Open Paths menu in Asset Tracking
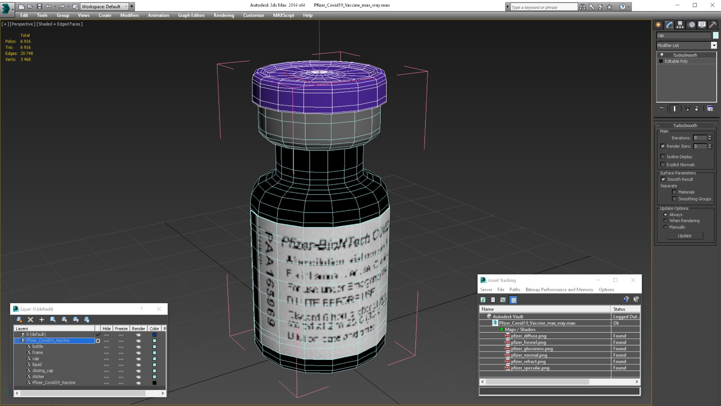The height and width of the screenshot is (406, 721). coord(515,290)
